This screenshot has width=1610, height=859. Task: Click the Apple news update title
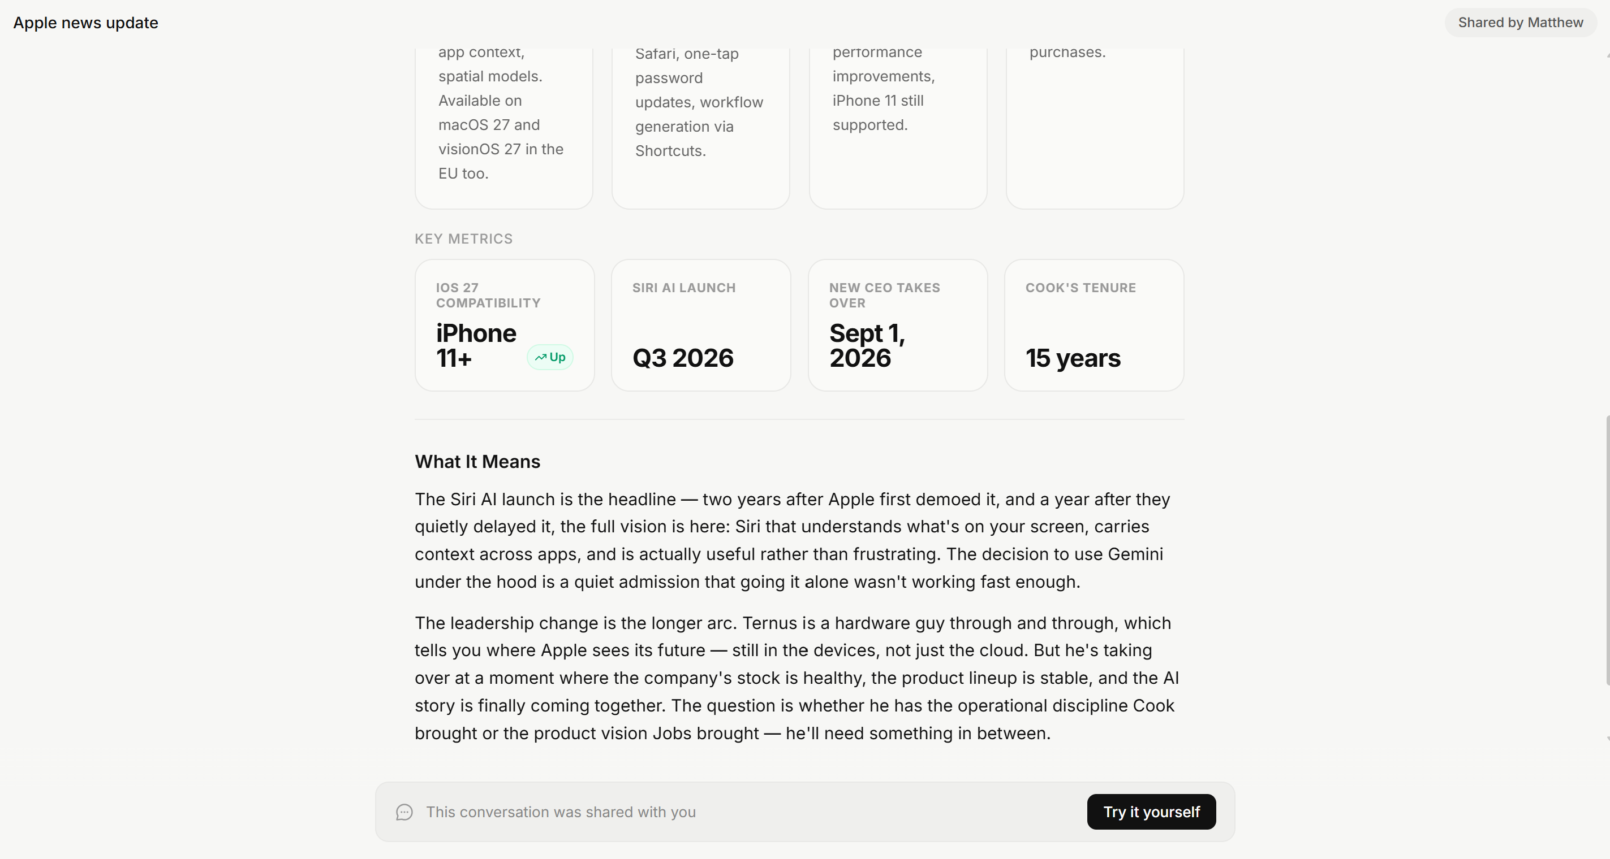pyautogui.click(x=85, y=23)
